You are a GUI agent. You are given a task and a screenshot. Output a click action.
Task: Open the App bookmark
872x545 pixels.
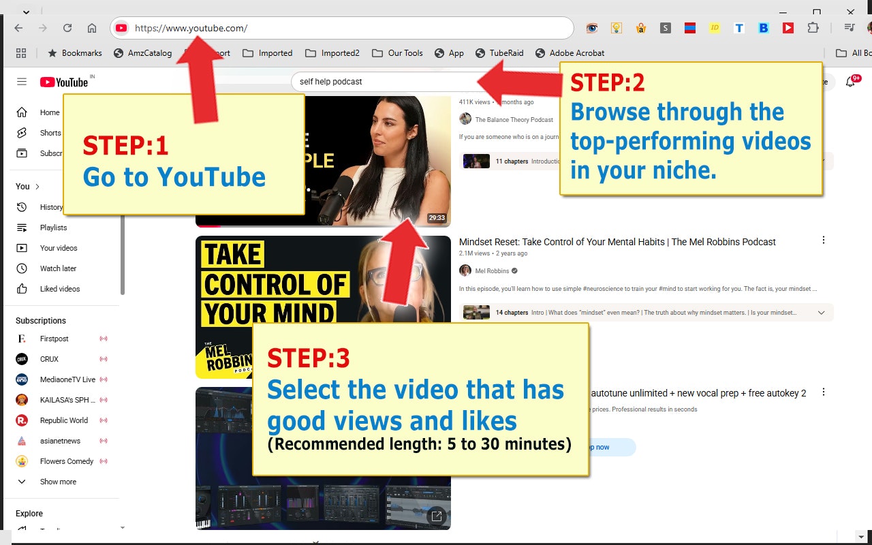449,53
